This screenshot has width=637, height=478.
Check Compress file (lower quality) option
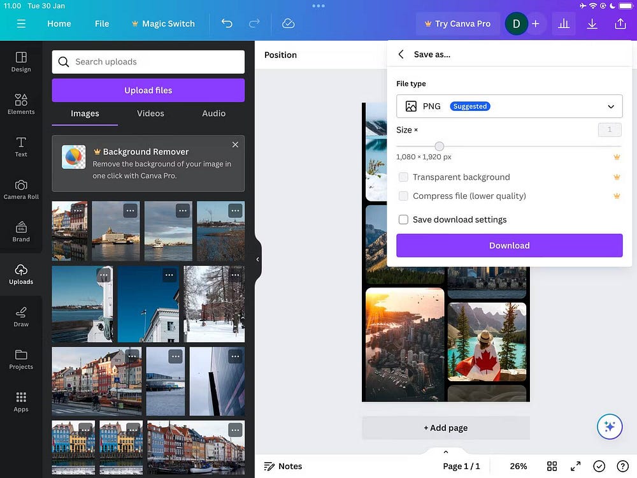403,196
